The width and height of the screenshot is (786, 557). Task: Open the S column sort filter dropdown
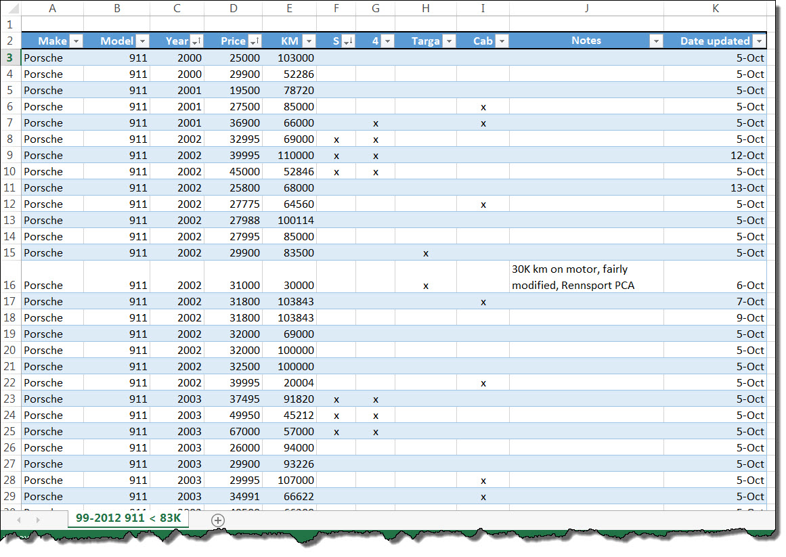pyautogui.click(x=349, y=41)
